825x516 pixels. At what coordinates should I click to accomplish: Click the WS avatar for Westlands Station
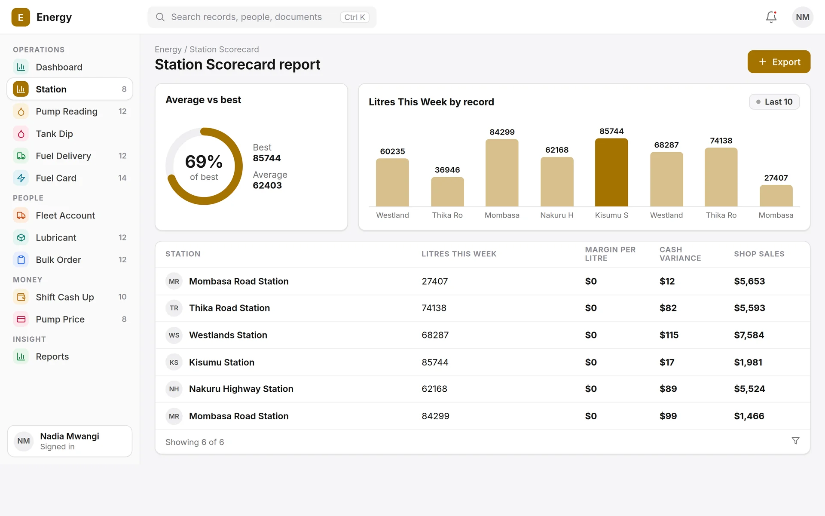[174, 335]
